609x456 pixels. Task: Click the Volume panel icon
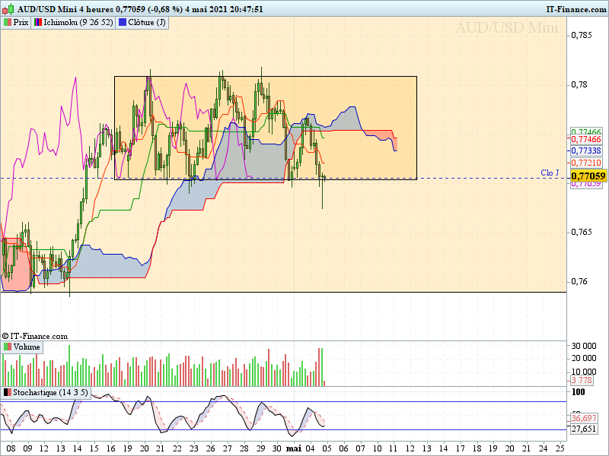tap(8, 347)
